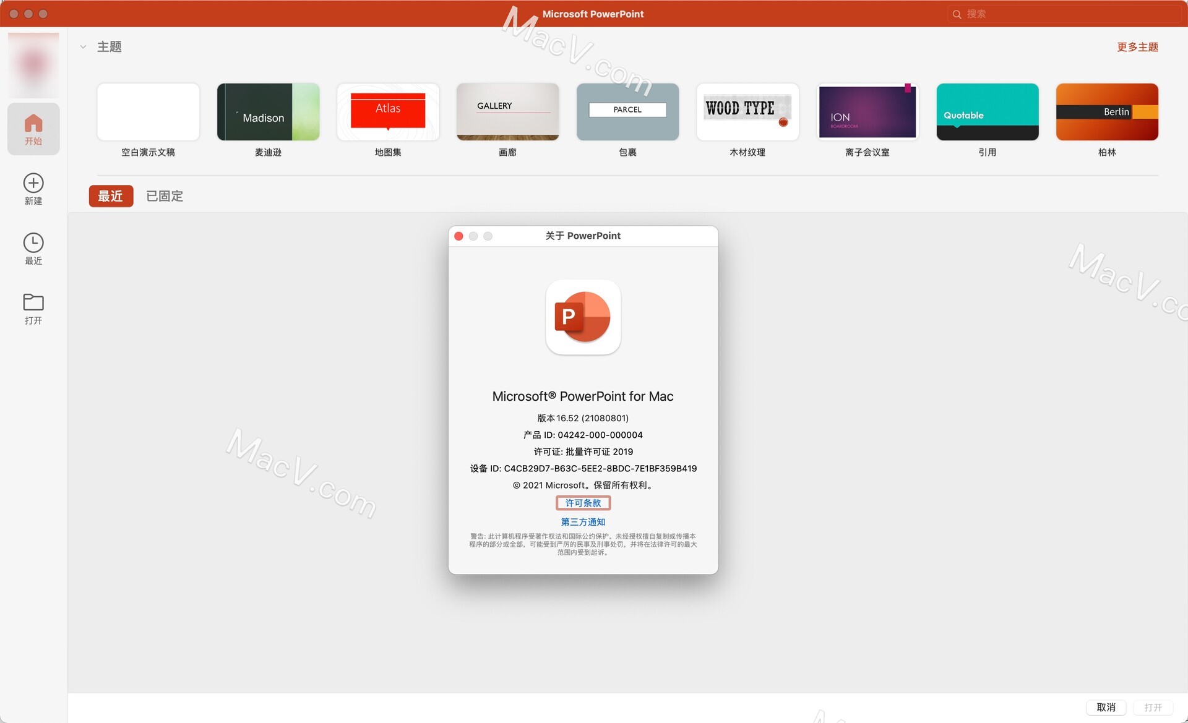Select the blank presentation (空白演示文稿) thumbnail

(x=148, y=112)
